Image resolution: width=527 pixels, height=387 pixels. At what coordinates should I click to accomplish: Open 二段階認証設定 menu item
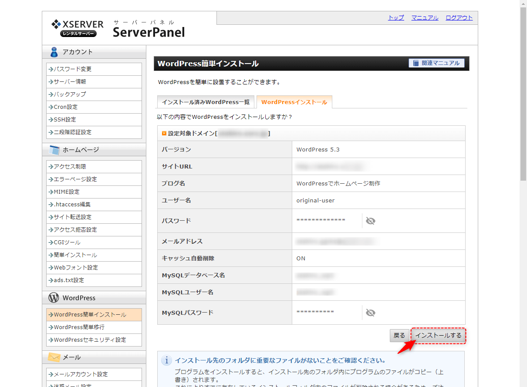tap(94, 132)
